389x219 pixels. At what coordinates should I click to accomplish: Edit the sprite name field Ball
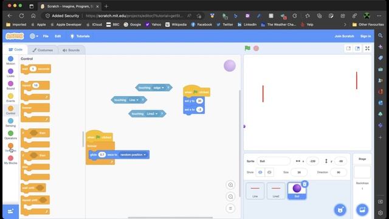pos(273,161)
